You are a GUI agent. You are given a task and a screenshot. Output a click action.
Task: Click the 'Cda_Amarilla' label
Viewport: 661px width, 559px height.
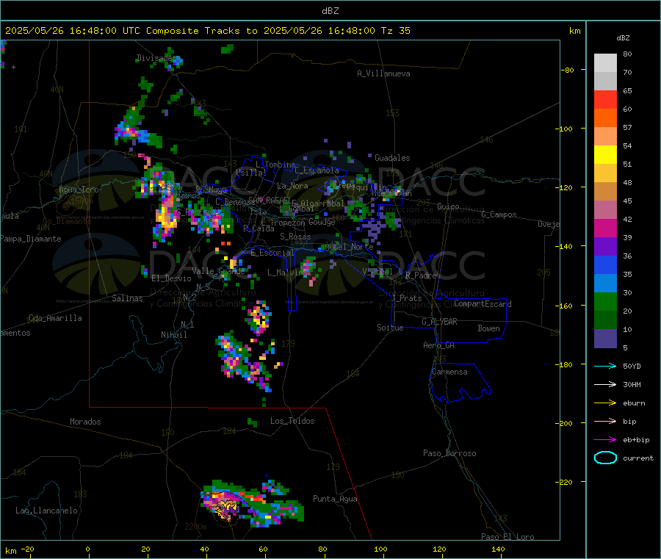(55, 318)
